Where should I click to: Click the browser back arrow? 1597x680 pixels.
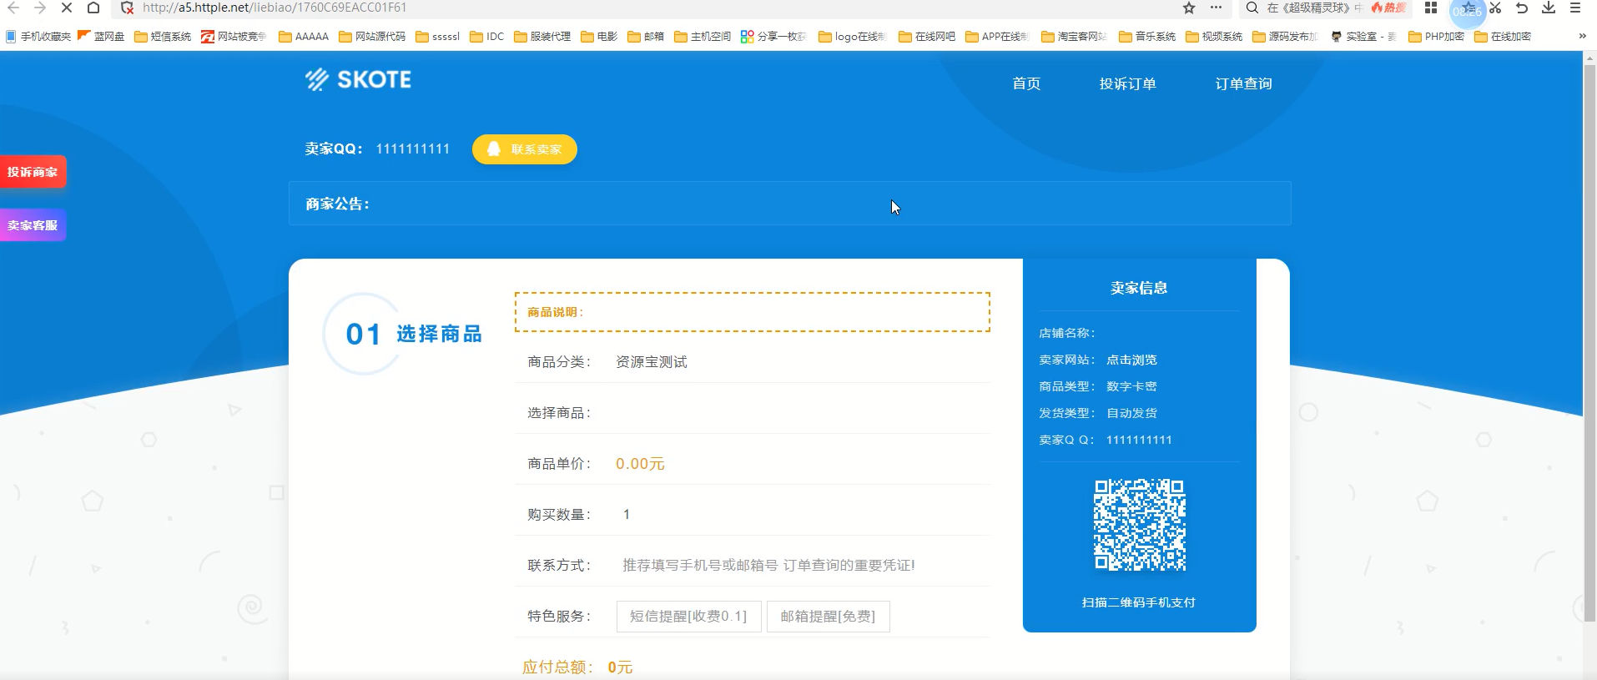coord(13,8)
